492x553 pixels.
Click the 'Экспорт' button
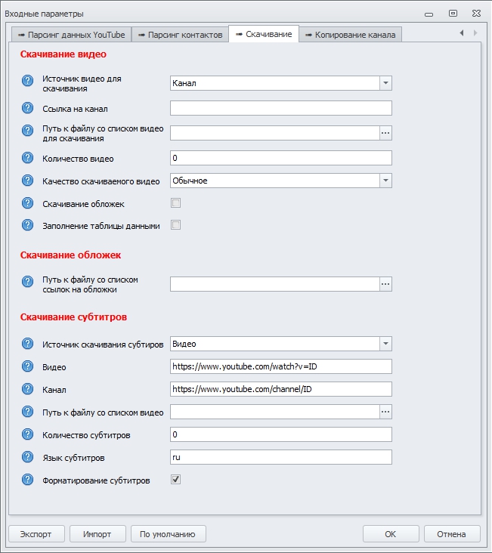point(36,534)
